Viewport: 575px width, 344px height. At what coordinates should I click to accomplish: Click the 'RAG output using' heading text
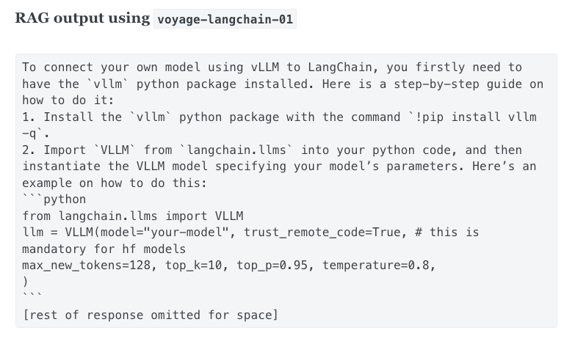(x=82, y=18)
